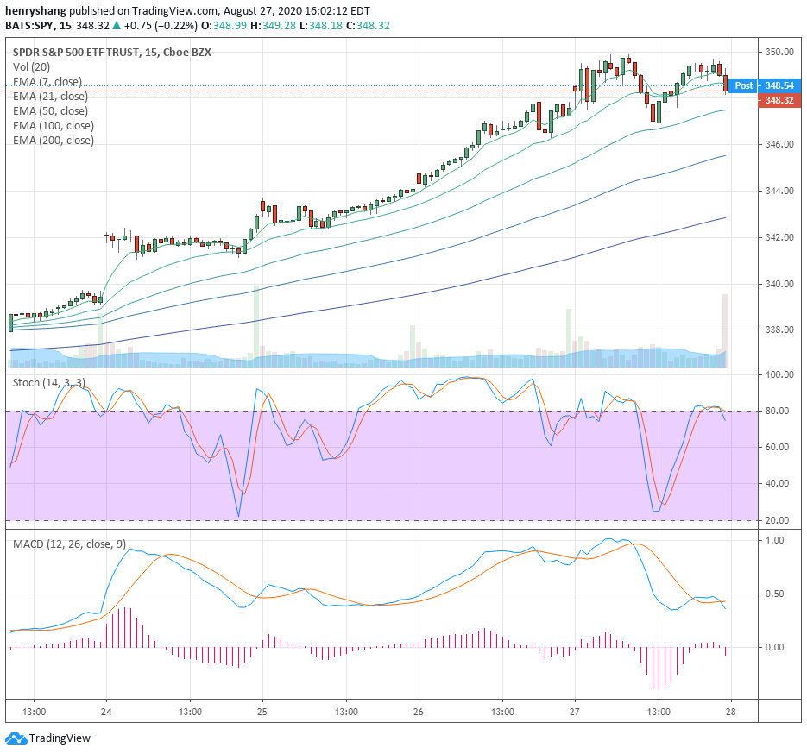Click the +0.75 (+0.22%) change value
807x754 pixels.
(161, 26)
